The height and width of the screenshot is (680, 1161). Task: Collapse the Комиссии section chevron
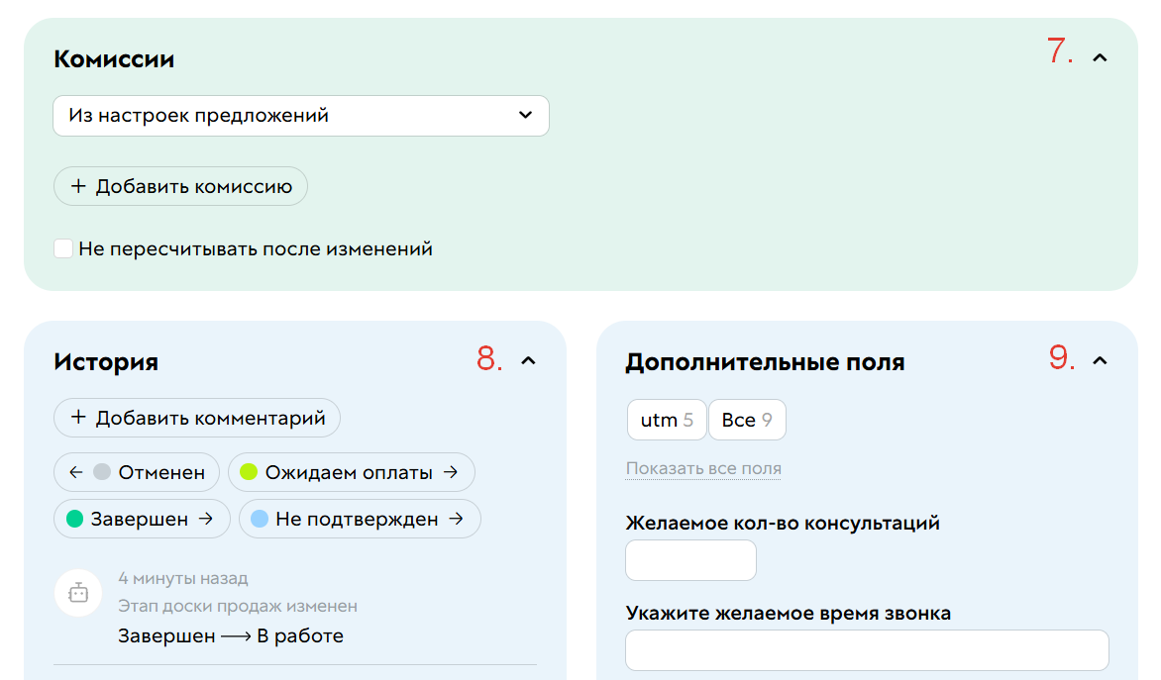point(1100,57)
